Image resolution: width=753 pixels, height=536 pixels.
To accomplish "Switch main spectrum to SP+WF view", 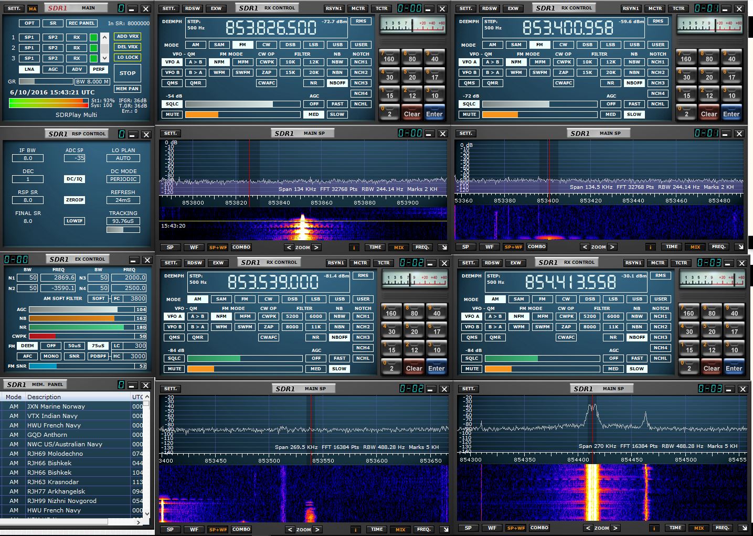I will 219,246.
